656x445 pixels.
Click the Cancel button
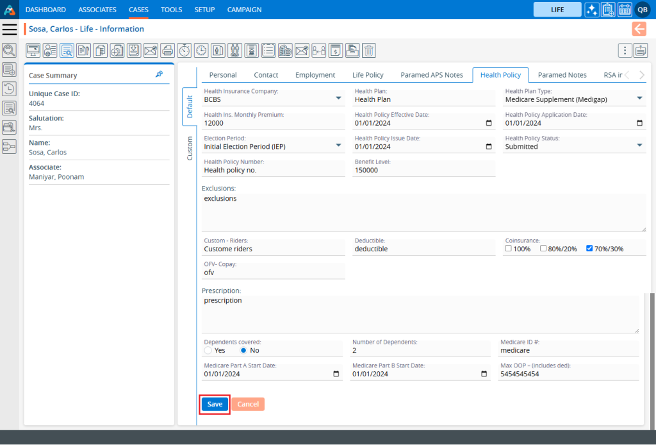(x=248, y=405)
